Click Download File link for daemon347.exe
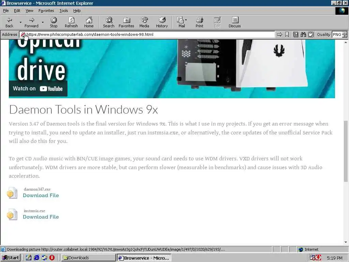 click(41, 195)
